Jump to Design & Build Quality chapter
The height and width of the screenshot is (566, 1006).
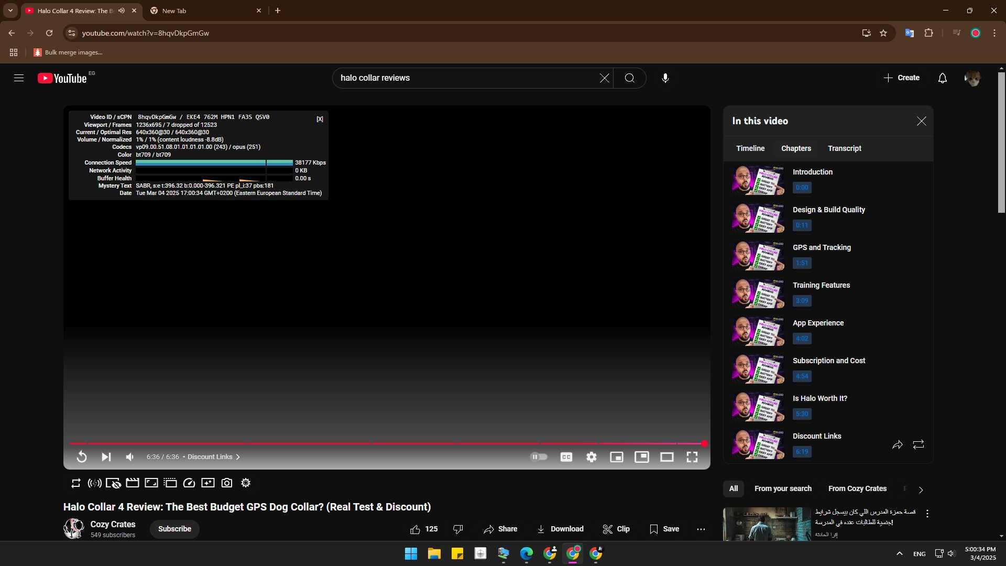pos(828,218)
